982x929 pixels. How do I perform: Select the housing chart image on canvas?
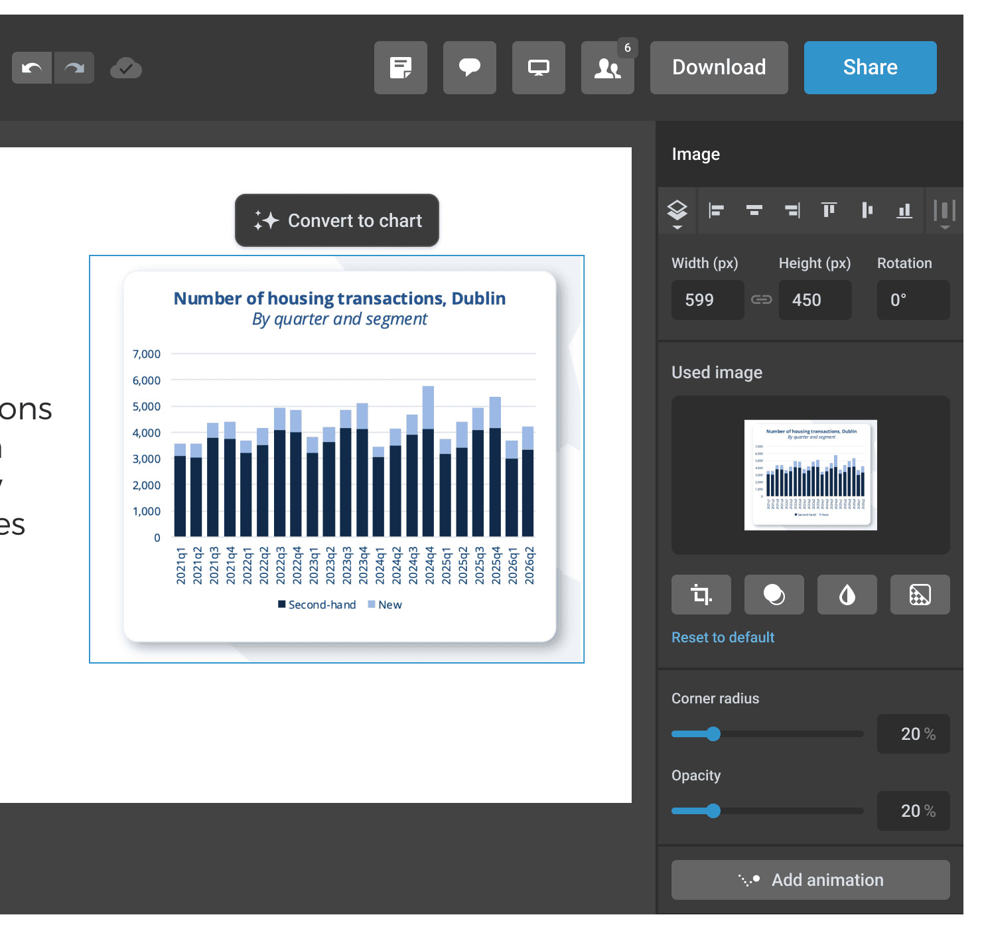point(337,459)
